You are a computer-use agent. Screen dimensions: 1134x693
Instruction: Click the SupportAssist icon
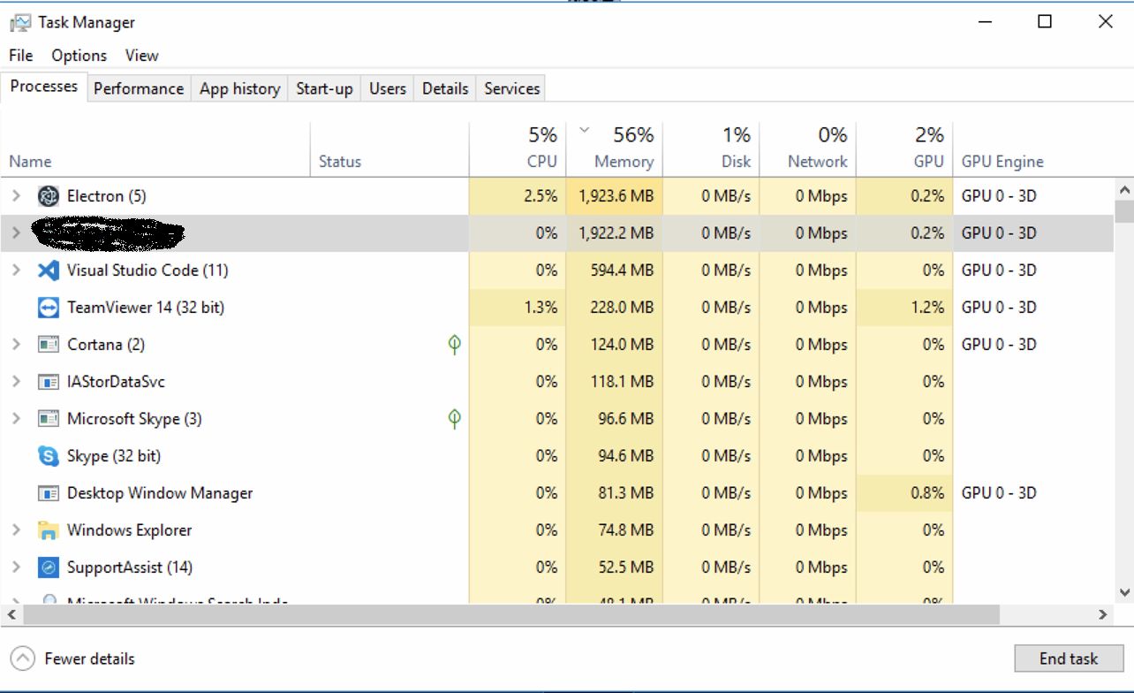[48, 567]
